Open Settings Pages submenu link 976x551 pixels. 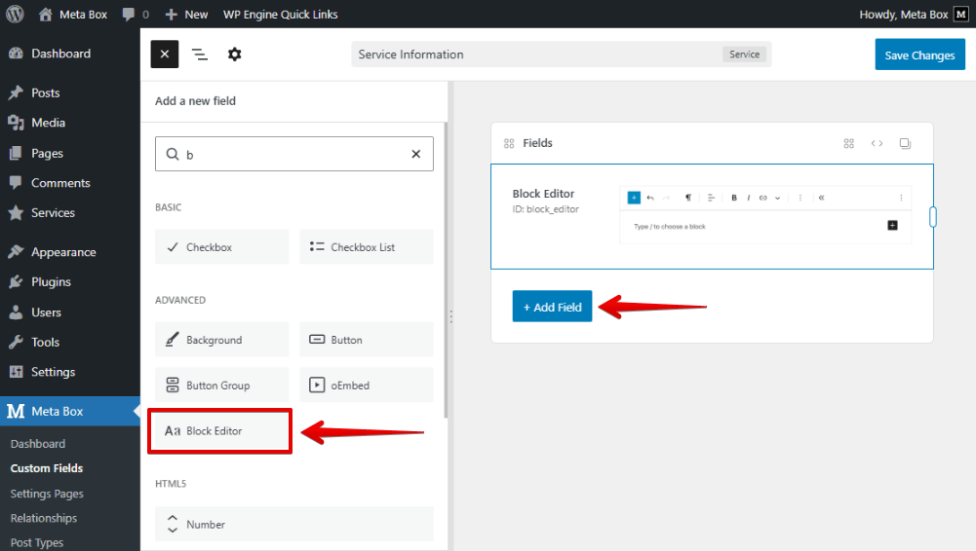(x=47, y=494)
